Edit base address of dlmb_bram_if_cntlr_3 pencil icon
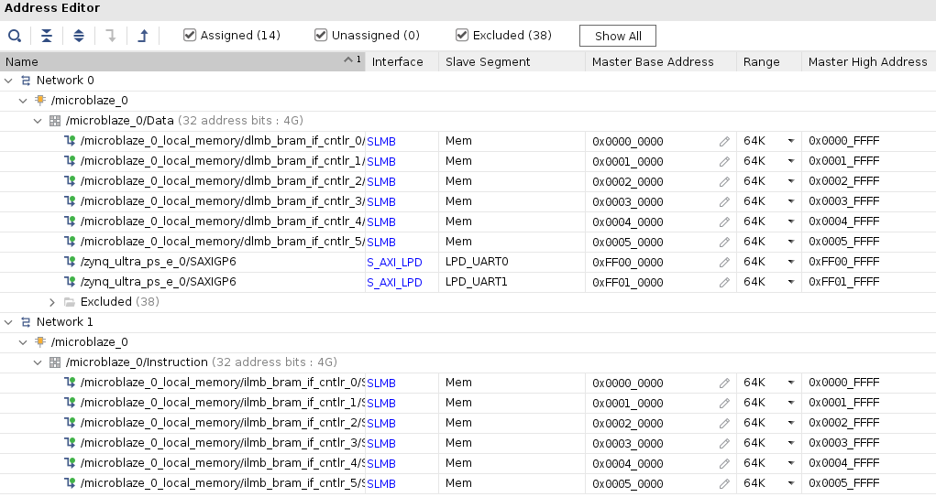Image resolution: width=936 pixels, height=497 pixels. 724,202
